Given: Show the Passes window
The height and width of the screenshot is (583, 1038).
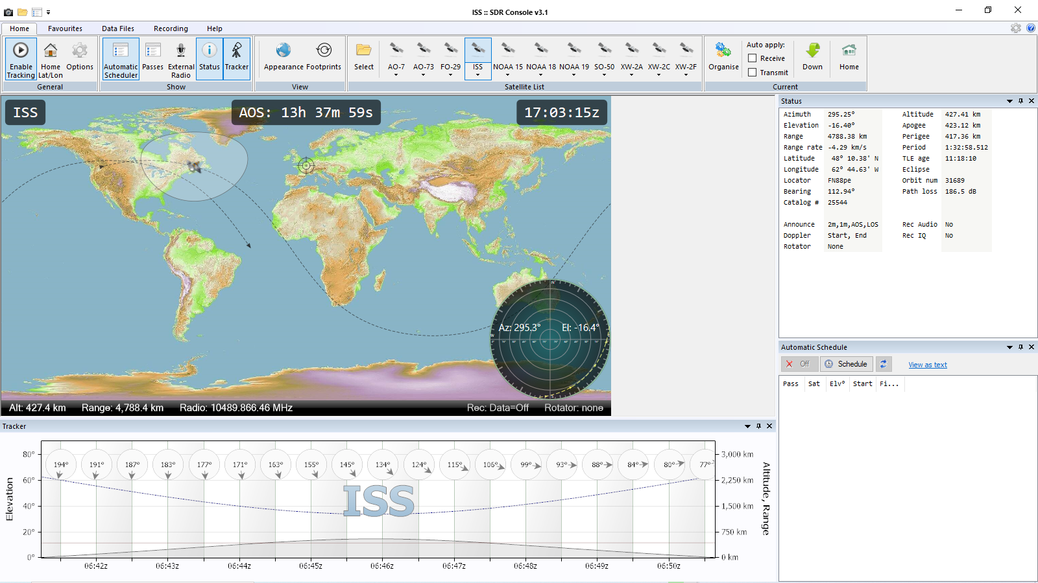Looking at the screenshot, I should [x=152, y=56].
